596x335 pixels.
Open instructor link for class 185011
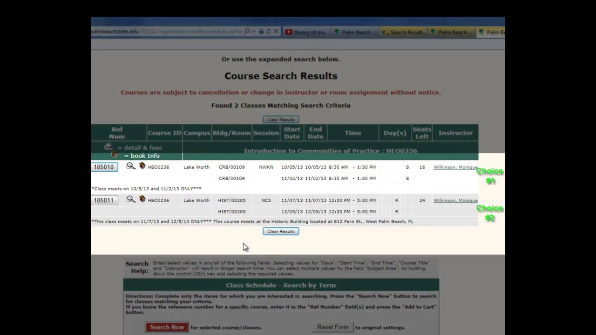[x=455, y=201]
